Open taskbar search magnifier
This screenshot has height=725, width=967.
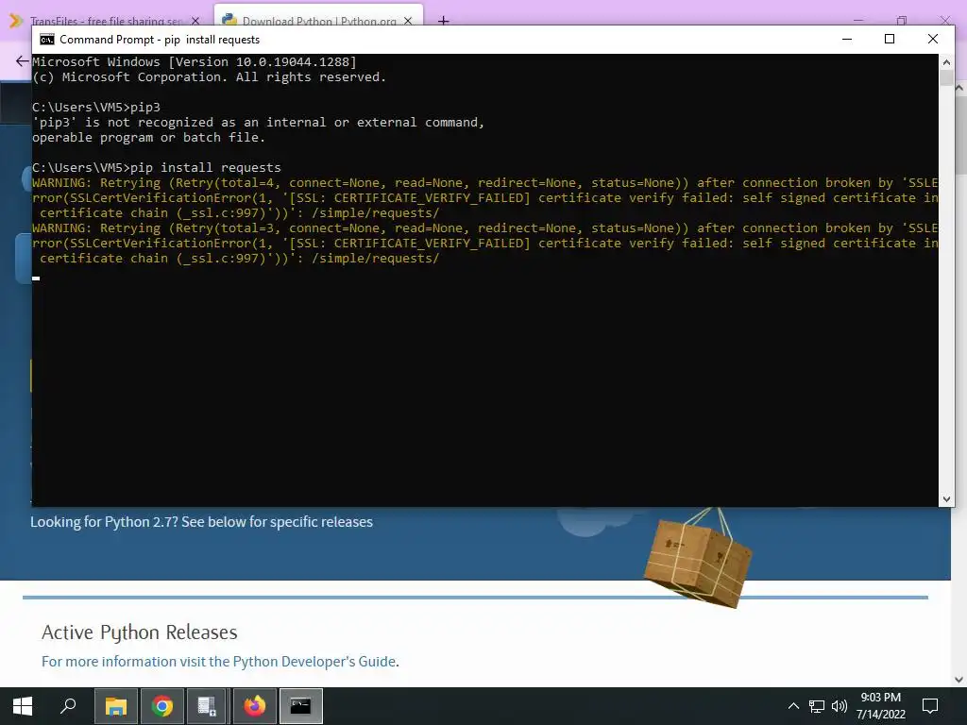click(x=68, y=706)
